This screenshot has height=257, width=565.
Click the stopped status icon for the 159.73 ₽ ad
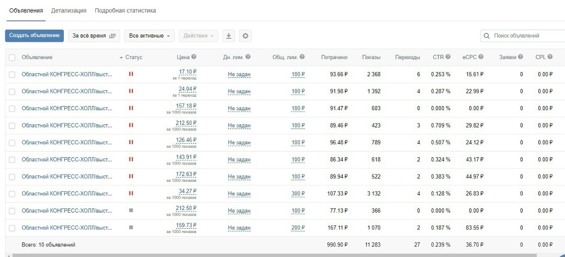coord(131,227)
